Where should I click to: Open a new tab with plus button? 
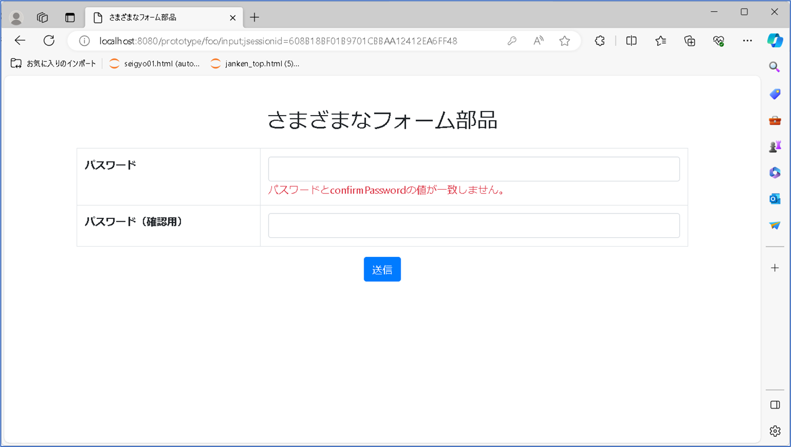[254, 17]
